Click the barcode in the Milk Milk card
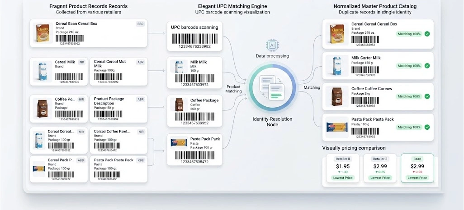464x210 pixels. pyautogui.click(x=195, y=78)
